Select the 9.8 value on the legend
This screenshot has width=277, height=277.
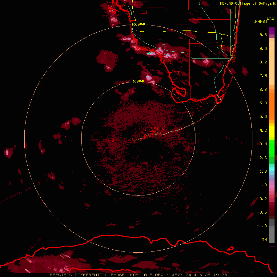click(x=263, y=34)
